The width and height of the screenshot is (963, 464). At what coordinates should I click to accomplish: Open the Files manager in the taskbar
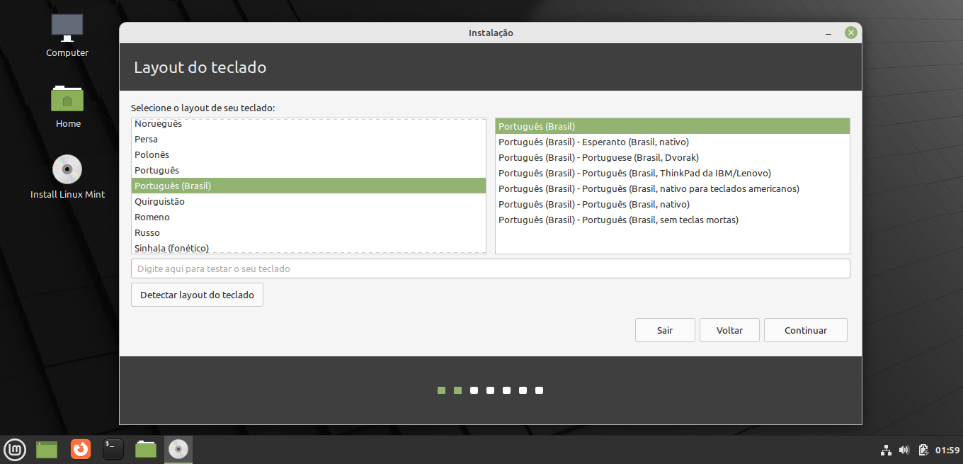[146, 449]
